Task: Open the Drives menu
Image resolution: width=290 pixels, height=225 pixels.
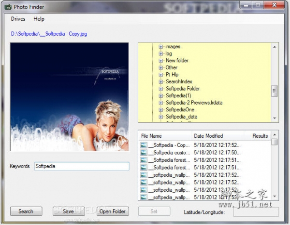Action: [18, 19]
